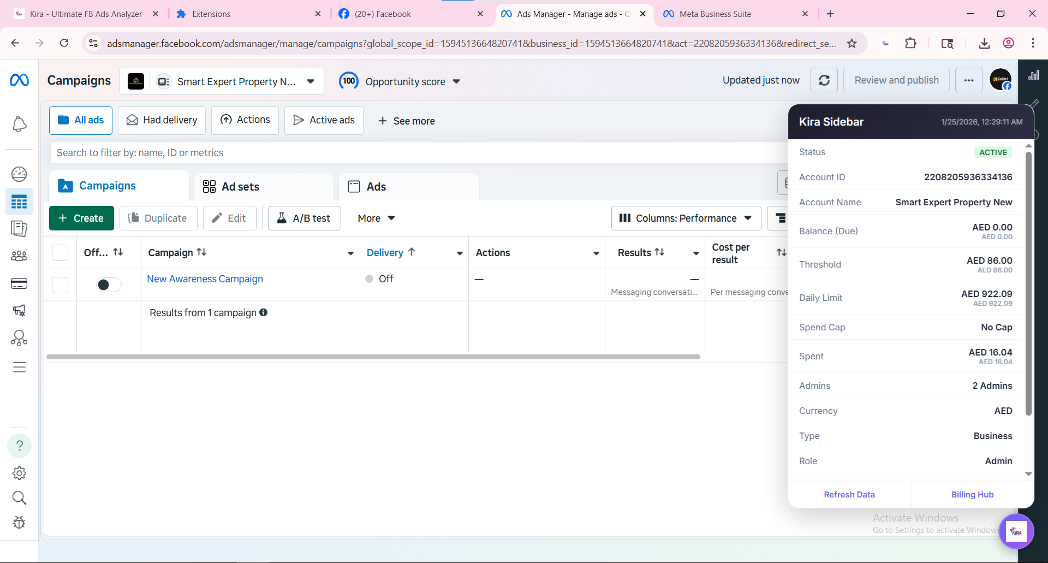Open Search magnifier in sidebar
This screenshot has height=563, width=1048.
[19, 497]
